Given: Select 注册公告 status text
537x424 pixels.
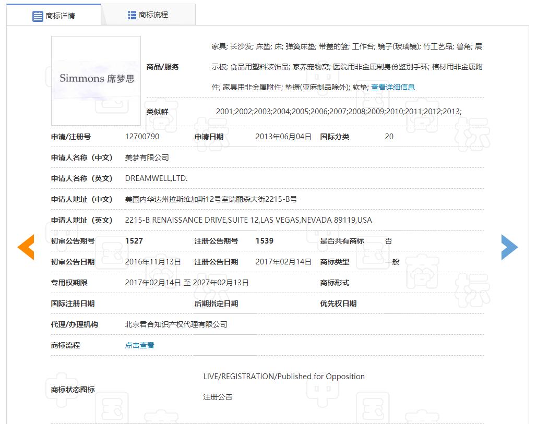Looking at the screenshot, I should 218,397.
